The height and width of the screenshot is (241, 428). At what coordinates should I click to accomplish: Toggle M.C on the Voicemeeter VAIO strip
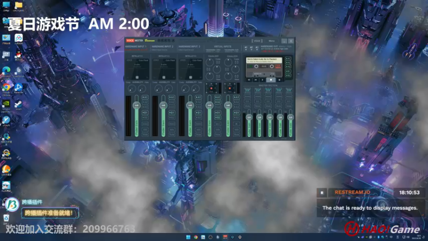218,124
